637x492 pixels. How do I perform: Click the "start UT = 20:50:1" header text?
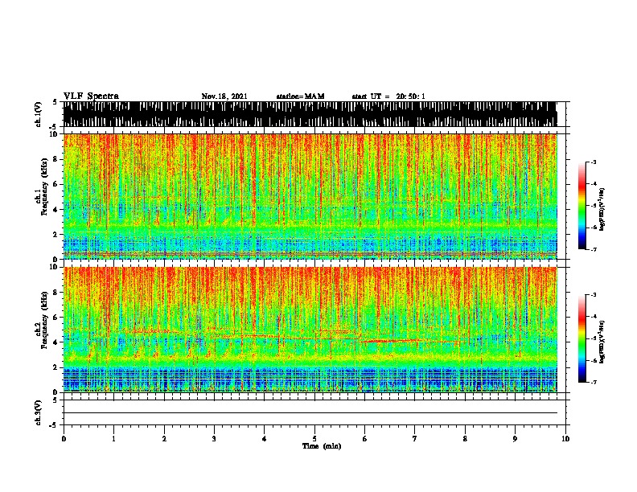tap(388, 96)
